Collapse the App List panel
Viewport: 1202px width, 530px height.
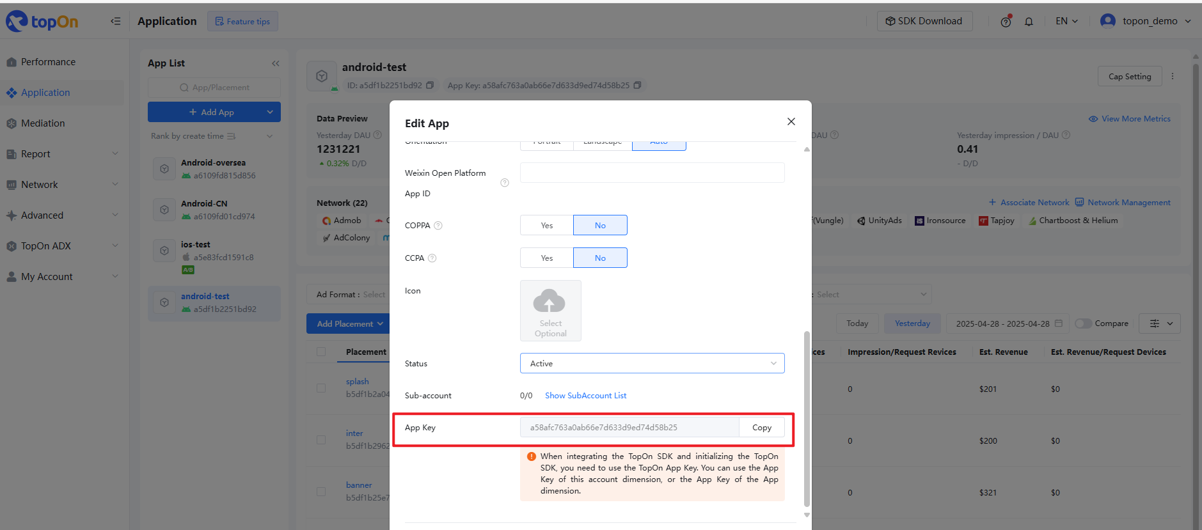coord(276,63)
